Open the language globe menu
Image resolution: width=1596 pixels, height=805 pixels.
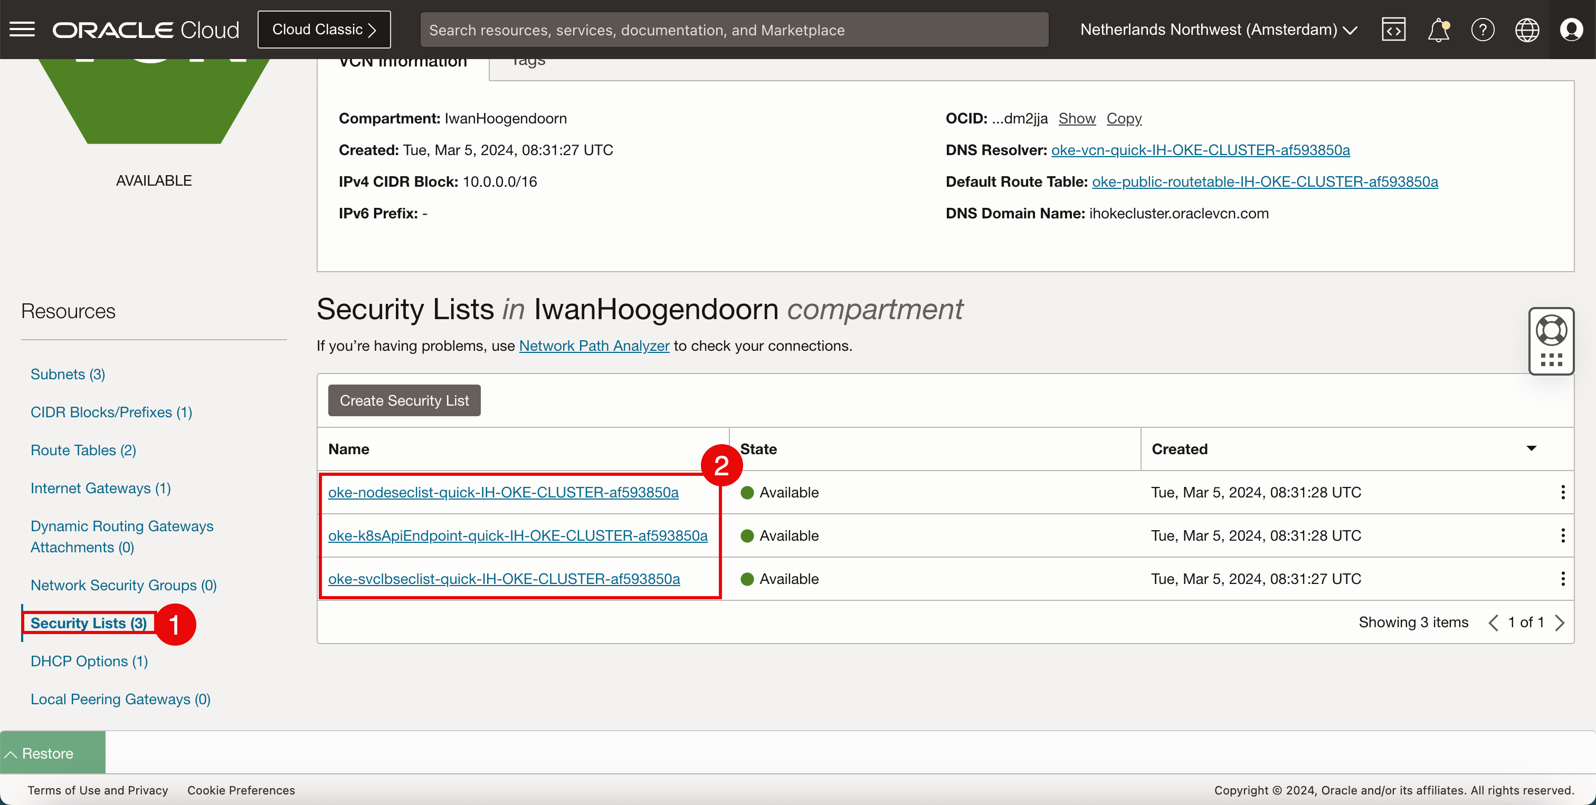(1527, 30)
